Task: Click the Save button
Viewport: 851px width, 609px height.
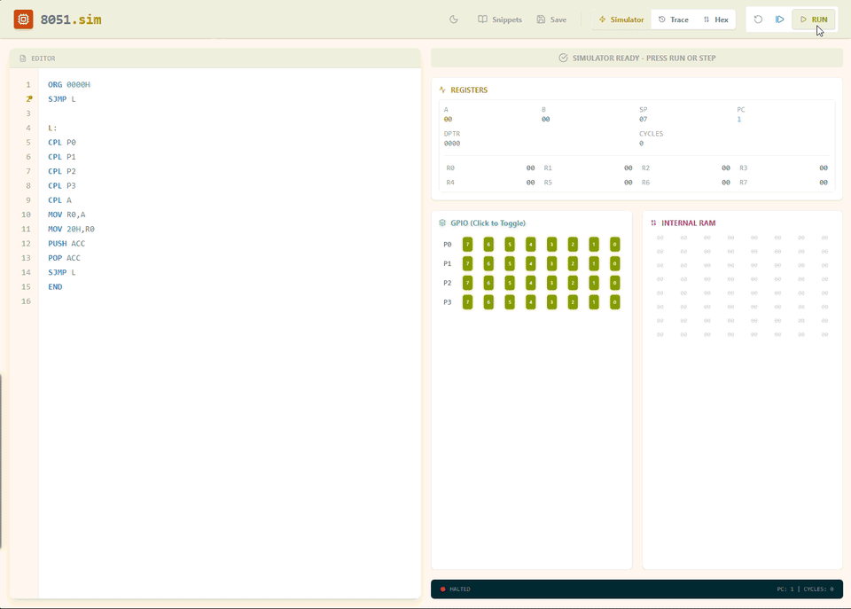Action: click(551, 20)
